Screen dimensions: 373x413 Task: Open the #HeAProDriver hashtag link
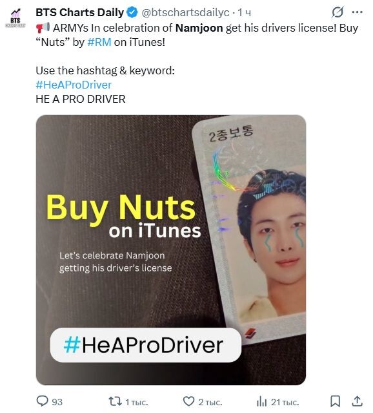coord(74,85)
